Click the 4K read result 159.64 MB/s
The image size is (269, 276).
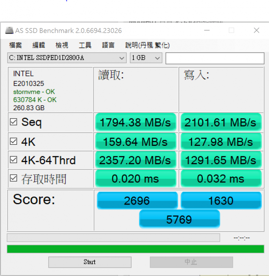136,142
